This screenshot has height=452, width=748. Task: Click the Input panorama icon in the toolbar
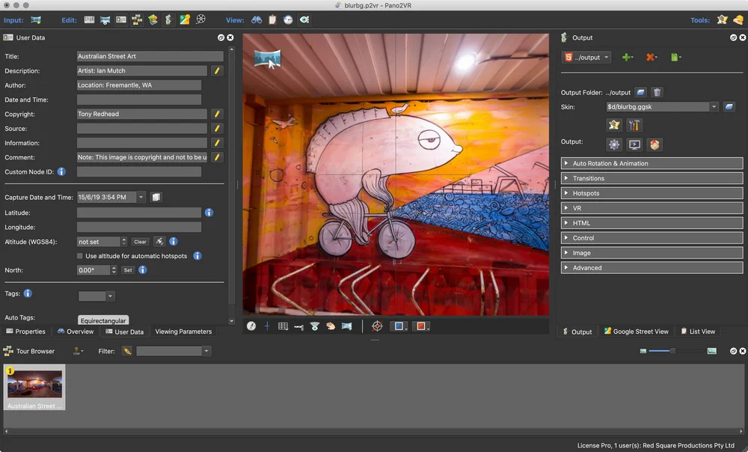point(36,20)
